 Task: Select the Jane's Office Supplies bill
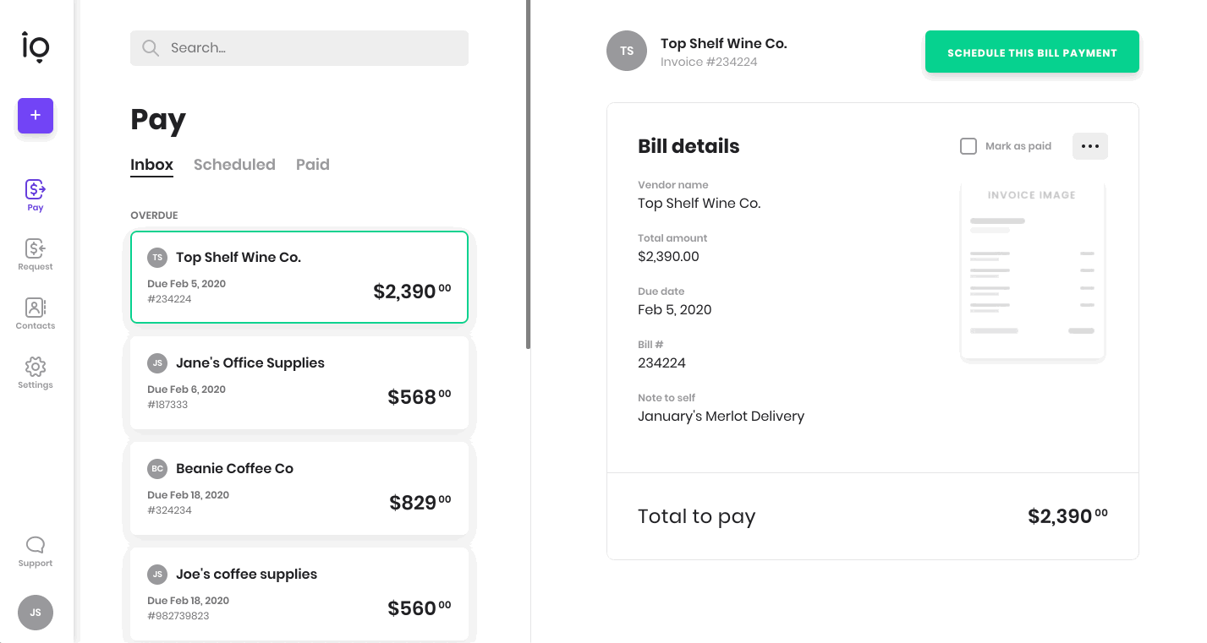299,383
